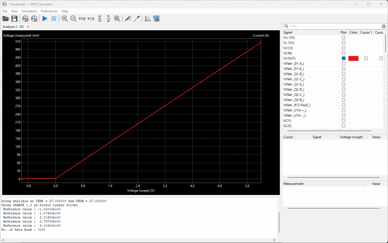The height and width of the screenshot is (243, 388).
Task: Edit the analysis tab settings
Action: [x=34, y=19]
